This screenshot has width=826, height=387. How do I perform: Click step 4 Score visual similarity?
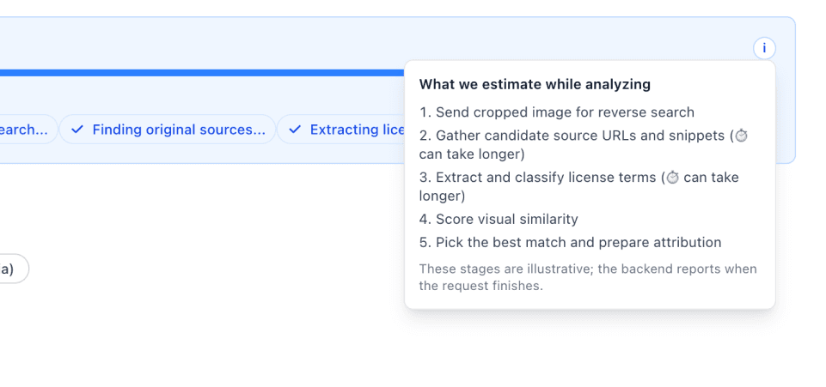point(499,219)
